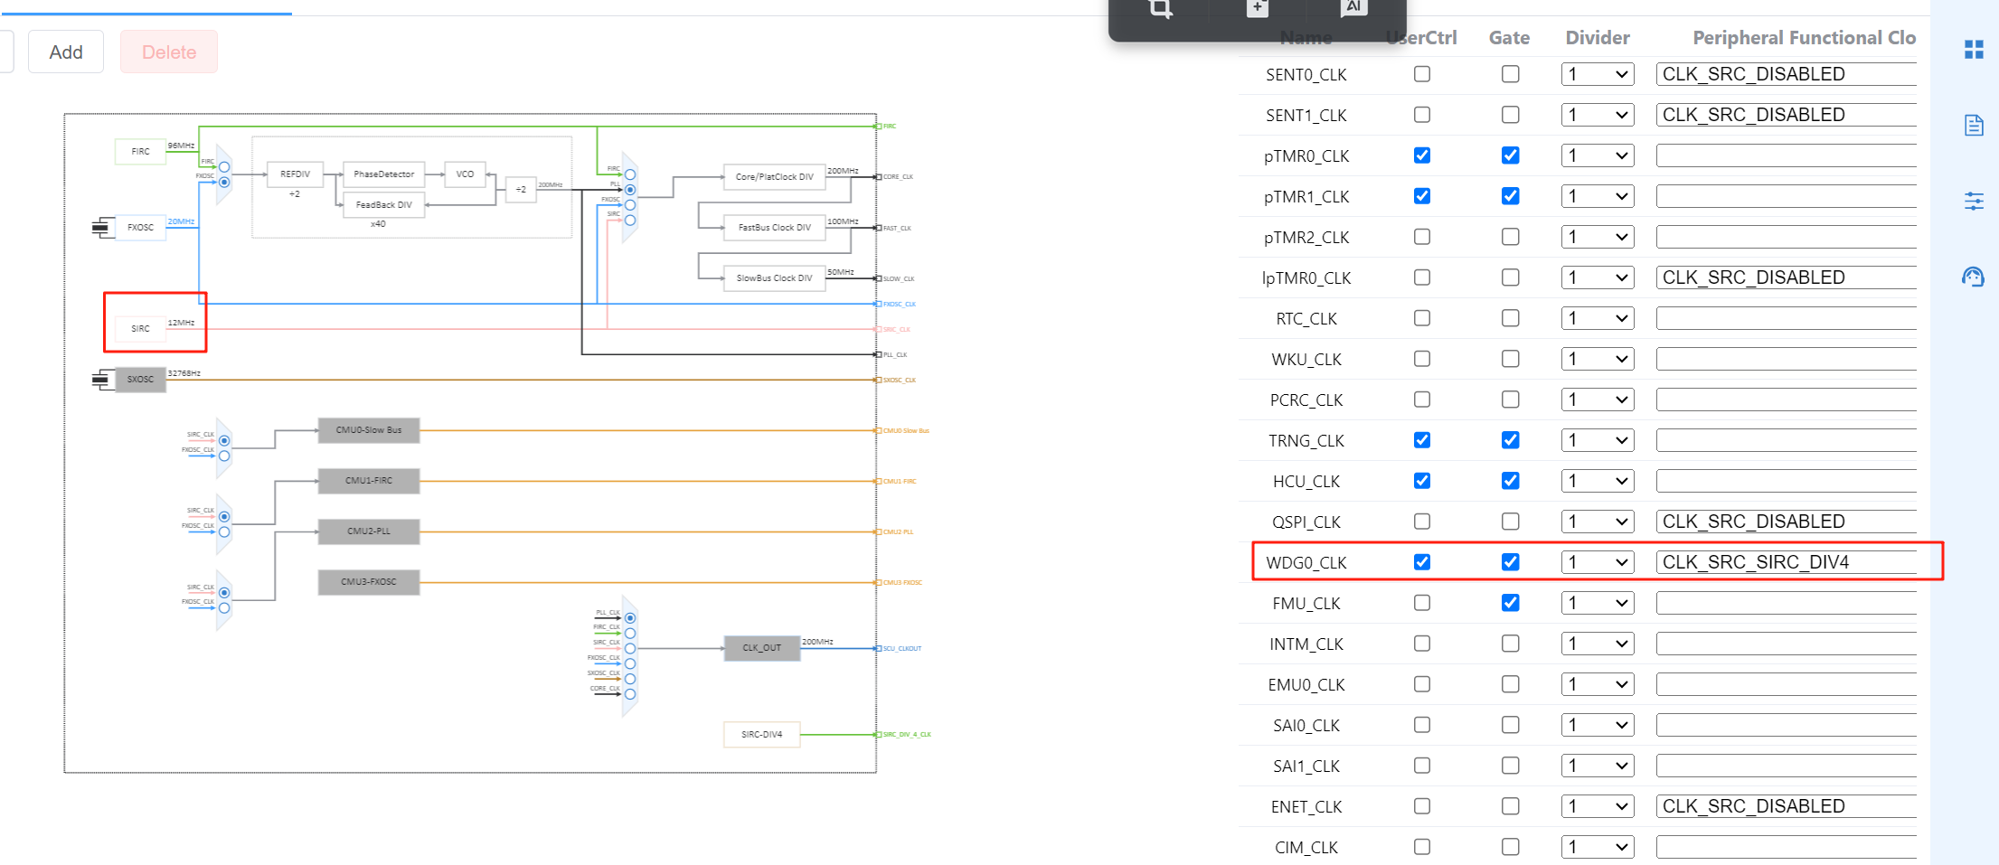The image size is (1999, 865).
Task: Select PLL_CLK on CLK_OUT source mux
Action: pyautogui.click(x=630, y=618)
